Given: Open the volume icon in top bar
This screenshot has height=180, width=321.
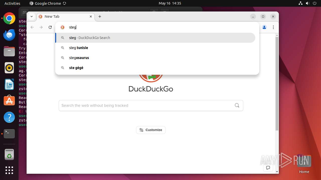Looking at the screenshot, I should pyautogui.click(x=308, y=3).
